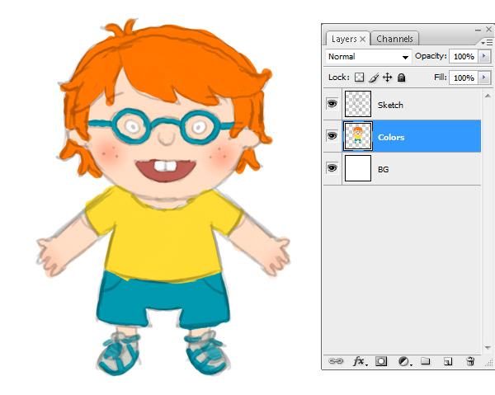
Task: Toggle lock position move icon
Action: (387, 78)
